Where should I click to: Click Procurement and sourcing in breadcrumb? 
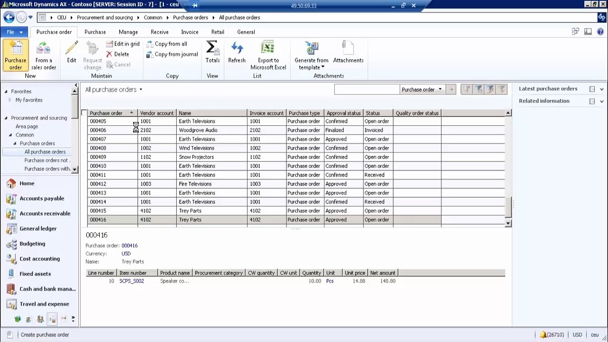pos(105,18)
